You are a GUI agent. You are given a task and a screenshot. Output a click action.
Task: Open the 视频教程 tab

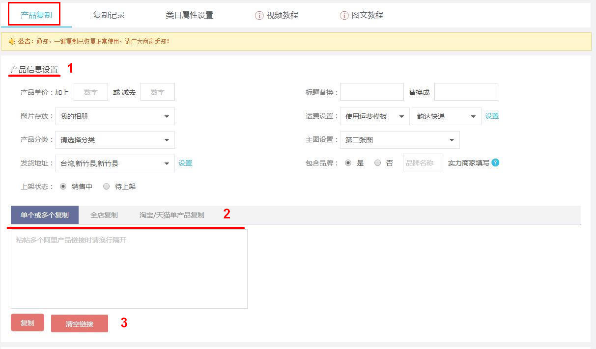tap(283, 15)
